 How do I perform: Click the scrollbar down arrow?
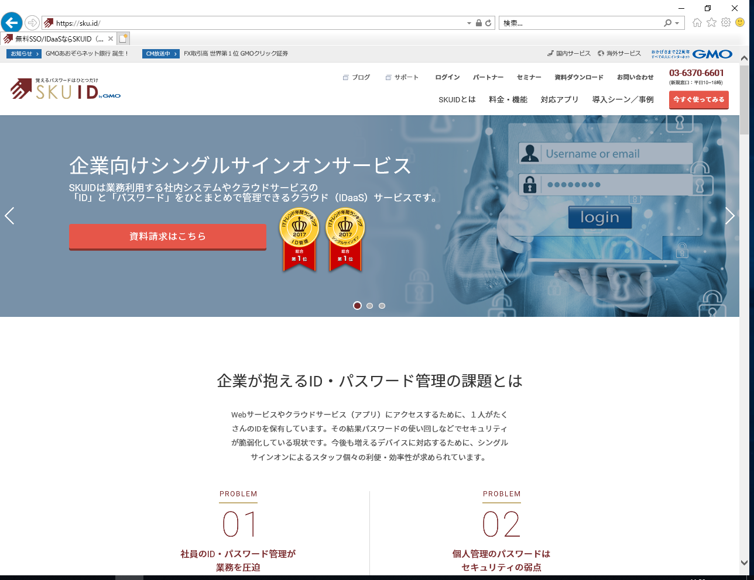(744, 562)
